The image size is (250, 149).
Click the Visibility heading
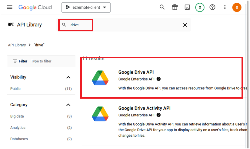(18, 77)
